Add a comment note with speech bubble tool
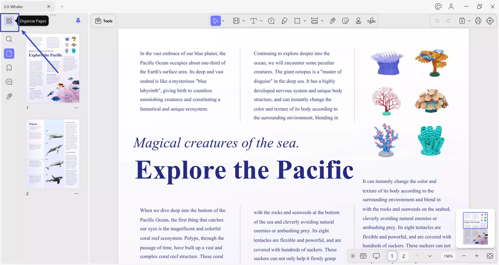The height and width of the screenshot is (265, 499). [x=271, y=21]
